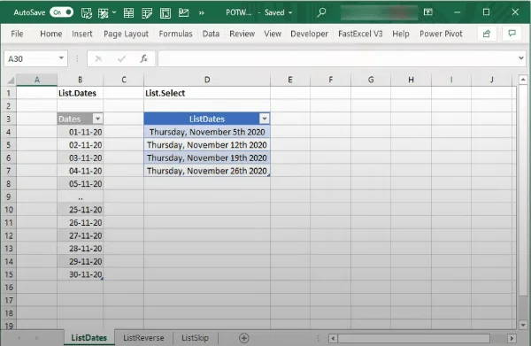Image resolution: width=531 pixels, height=346 pixels.
Task: Click the Insert Function fx icon
Action: point(144,58)
